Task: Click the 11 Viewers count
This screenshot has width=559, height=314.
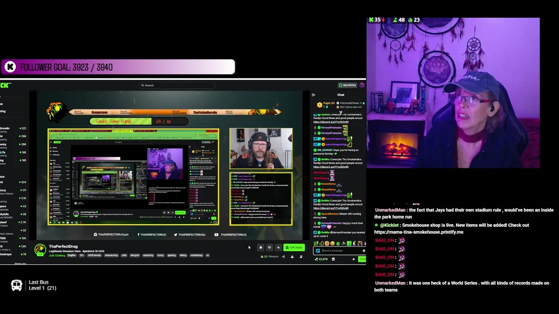Action: (269, 256)
